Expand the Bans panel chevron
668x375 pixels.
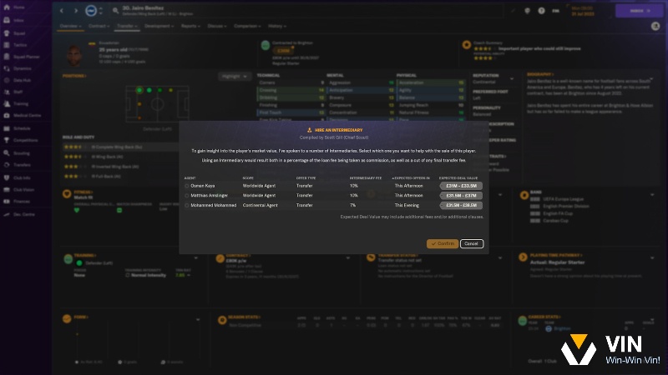tap(652, 195)
